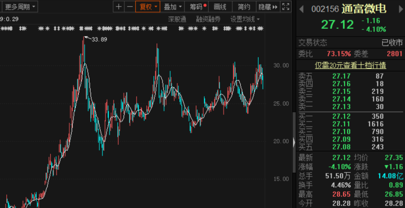Open the 叠加 overlay dropdown

tap(173, 7)
